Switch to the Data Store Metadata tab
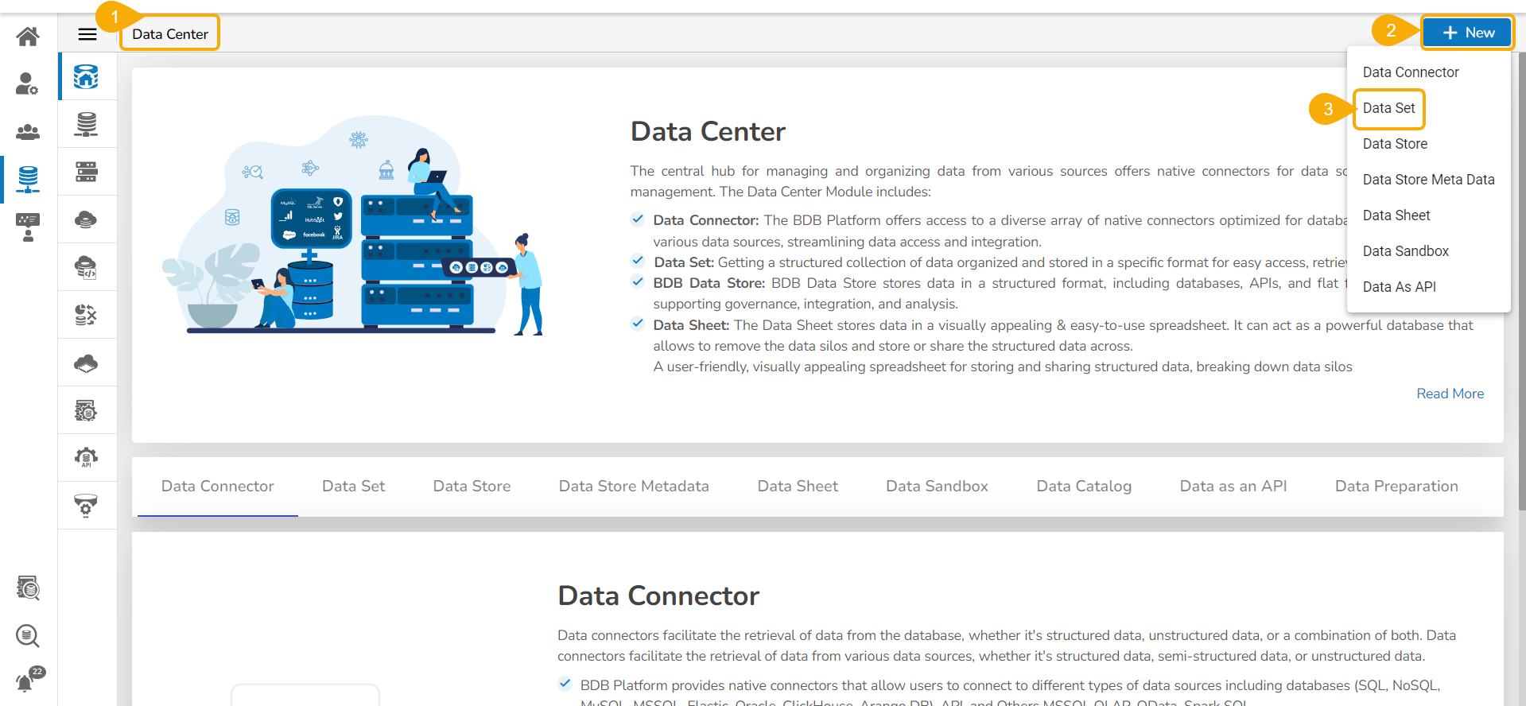This screenshot has height=706, width=1526. coord(634,487)
